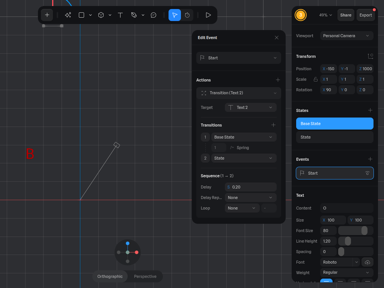This screenshot has width=384, height=288.
Task: Add a new event with the plus icon
Action: click(x=370, y=159)
